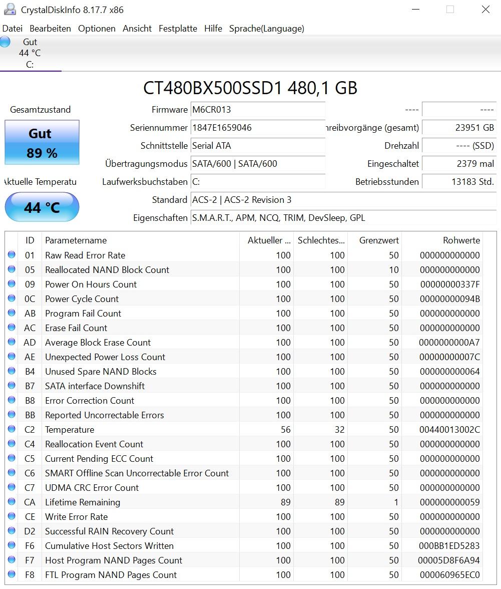The width and height of the screenshot is (501, 589).
Task: Open the Festplatte menu
Action: (x=178, y=29)
